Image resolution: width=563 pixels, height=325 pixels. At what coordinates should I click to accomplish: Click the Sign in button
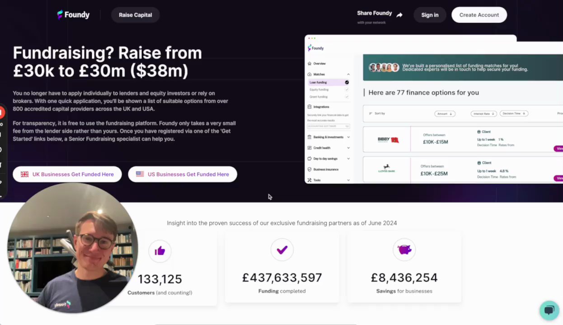(430, 15)
